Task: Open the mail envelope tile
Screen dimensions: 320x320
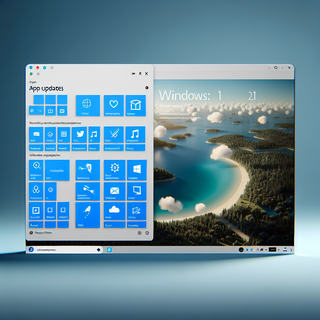Action: click(x=114, y=191)
